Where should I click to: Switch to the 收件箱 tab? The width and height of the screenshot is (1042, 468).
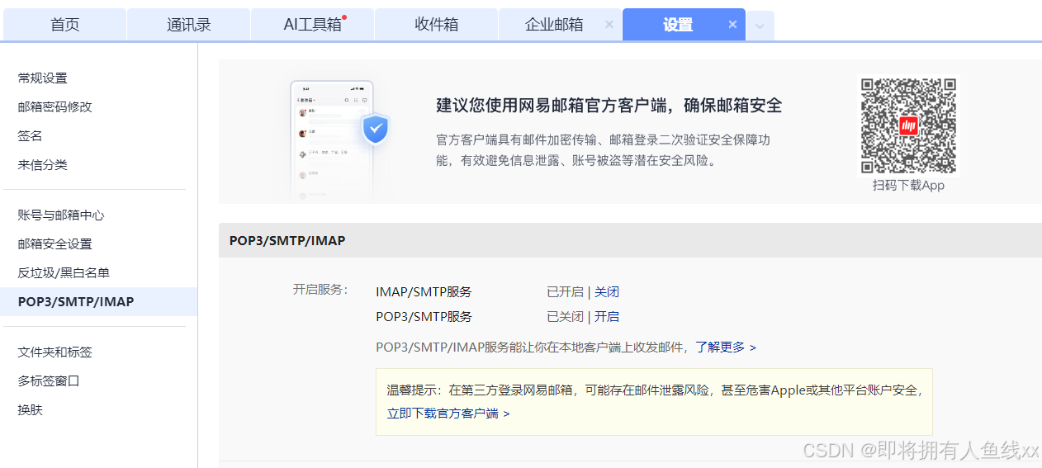(x=436, y=25)
